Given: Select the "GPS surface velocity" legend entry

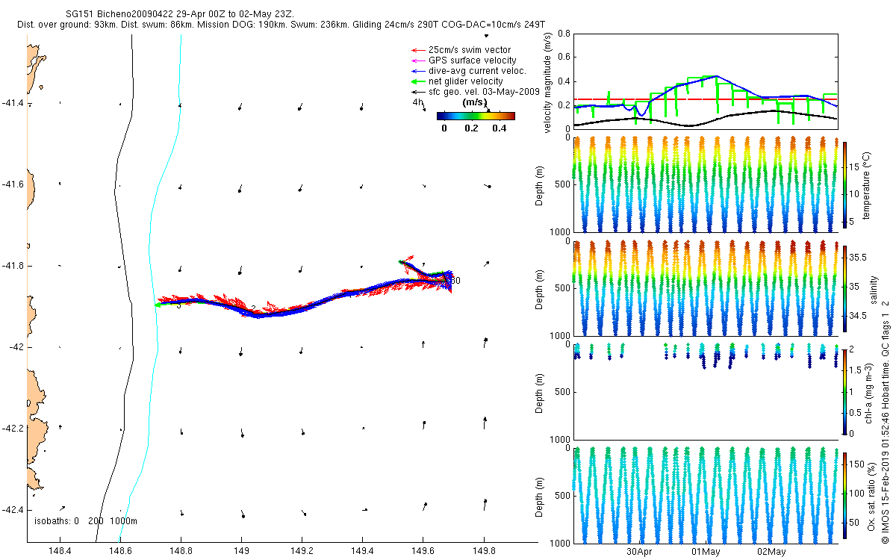Looking at the screenshot, I should tap(472, 60).
